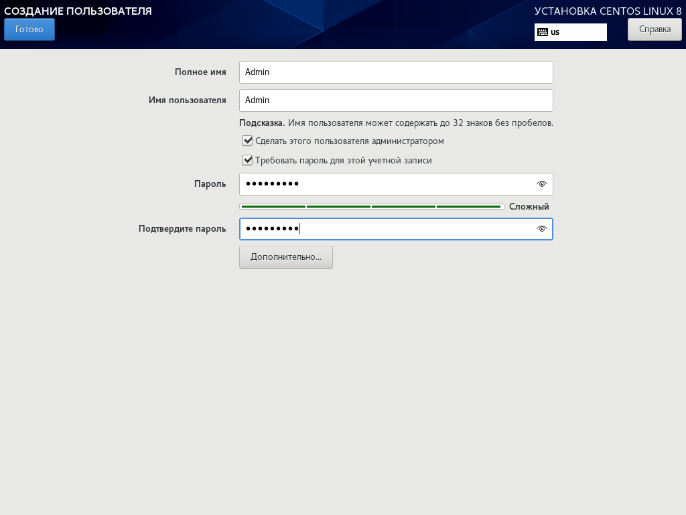Toggle Требовать пароль для этой учетной записи
This screenshot has width=686, height=515.
(247, 161)
